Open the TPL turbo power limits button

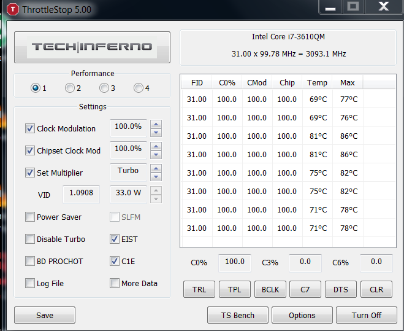(x=234, y=289)
